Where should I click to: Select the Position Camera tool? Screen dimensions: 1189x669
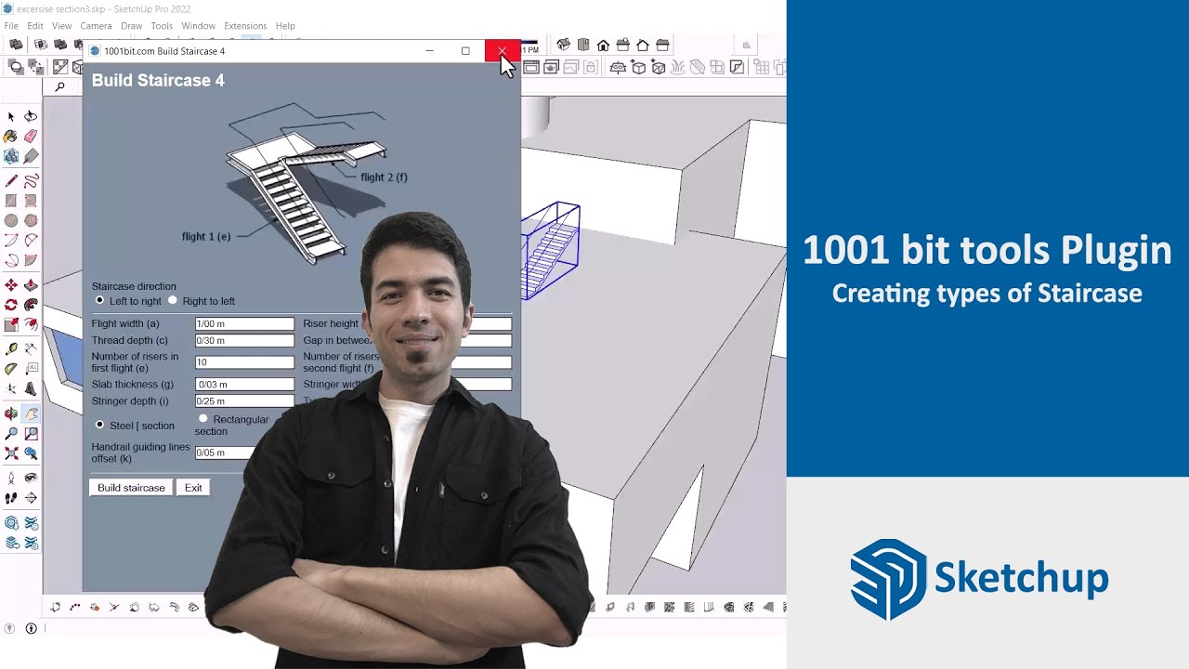[x=11, y=479]
